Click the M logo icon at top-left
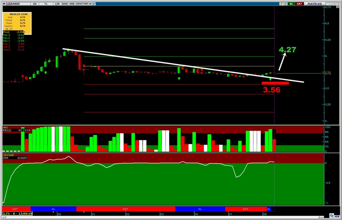This screenshot has height=220, width=342. coord(4,4)
